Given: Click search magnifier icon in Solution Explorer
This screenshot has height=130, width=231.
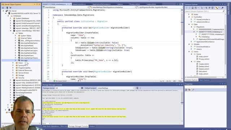Looking at the screenshot, I should pos(223,11).
